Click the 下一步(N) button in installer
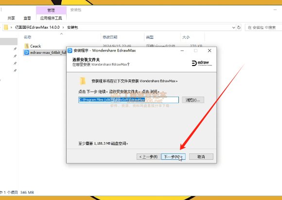Viewport: 282px width, 200px height. tap(174, 156)
